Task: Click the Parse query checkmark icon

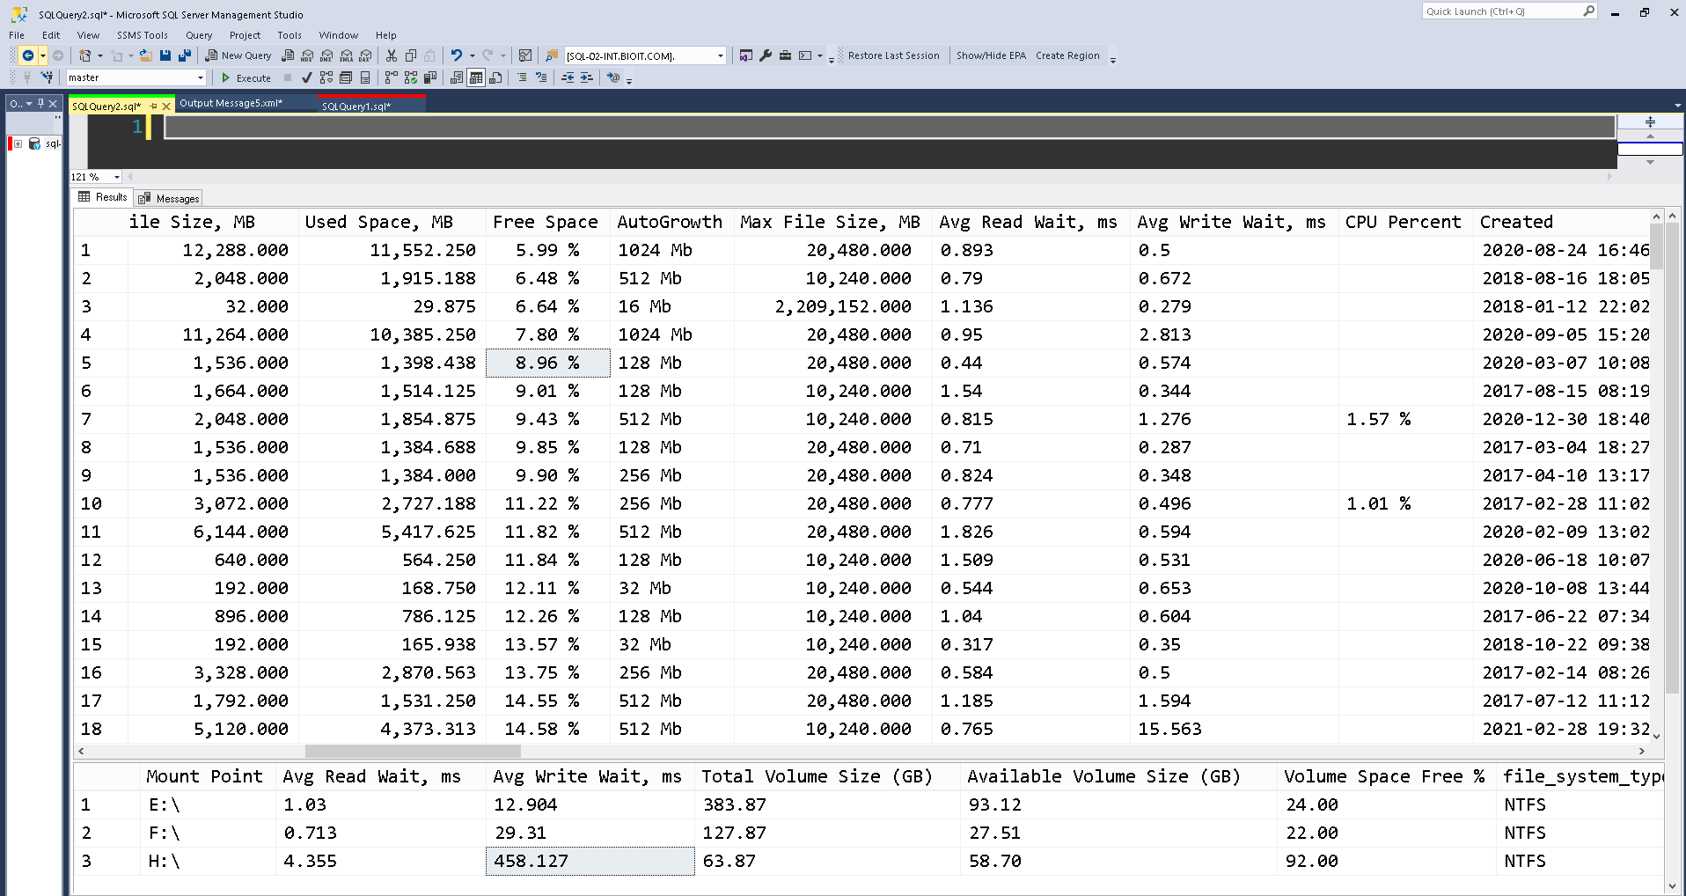Action: tap(306, 78)
